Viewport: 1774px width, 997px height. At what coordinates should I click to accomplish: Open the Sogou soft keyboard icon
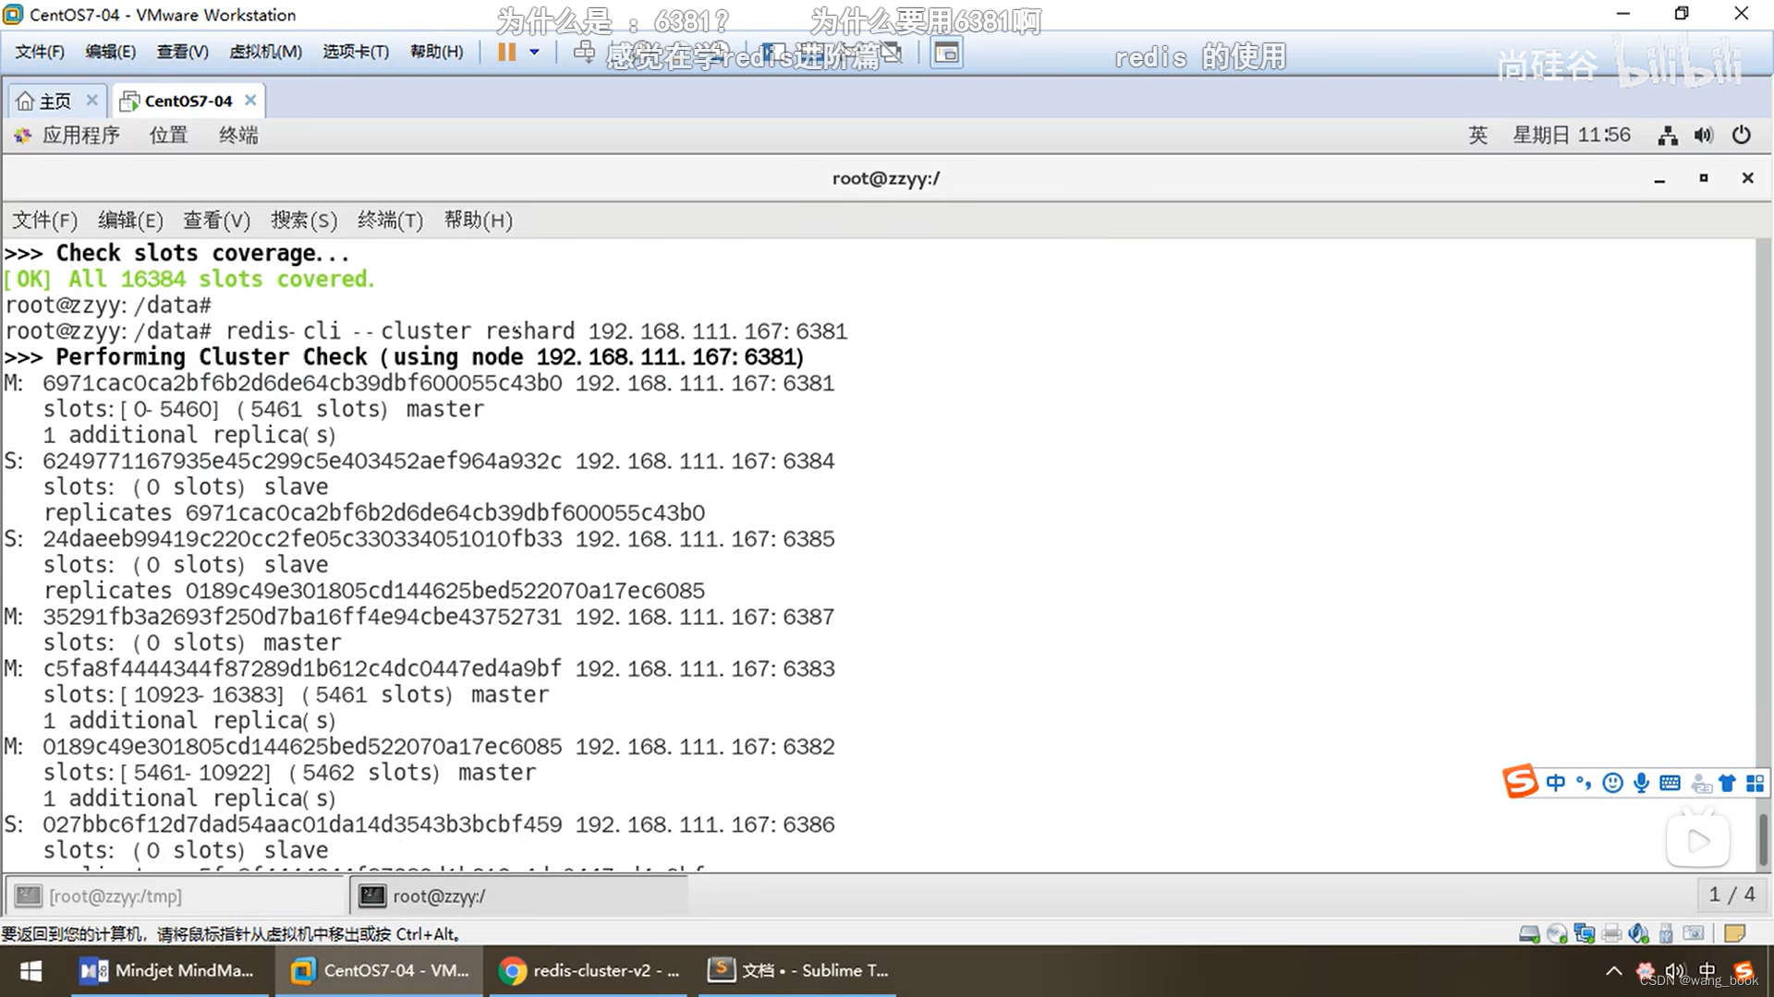[x=1670, y=784]
